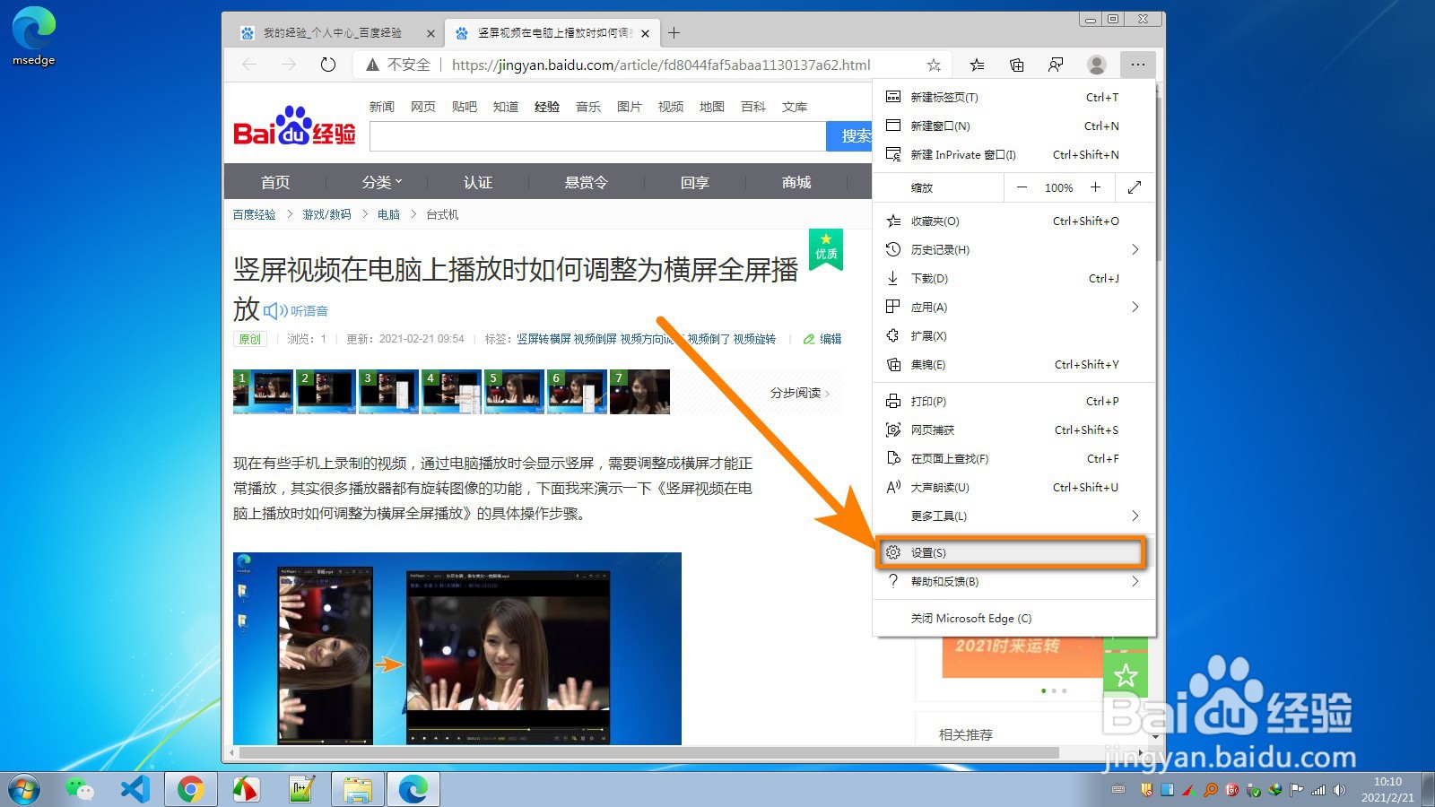Select 新建标签页(T) in the menu
The width and height of the screenshot is (1435, 807).
(x=1014, y=97)
